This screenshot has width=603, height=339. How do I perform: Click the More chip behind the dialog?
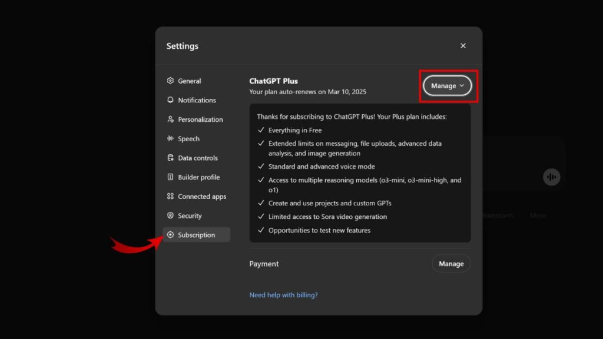click(x=538, y=215)
